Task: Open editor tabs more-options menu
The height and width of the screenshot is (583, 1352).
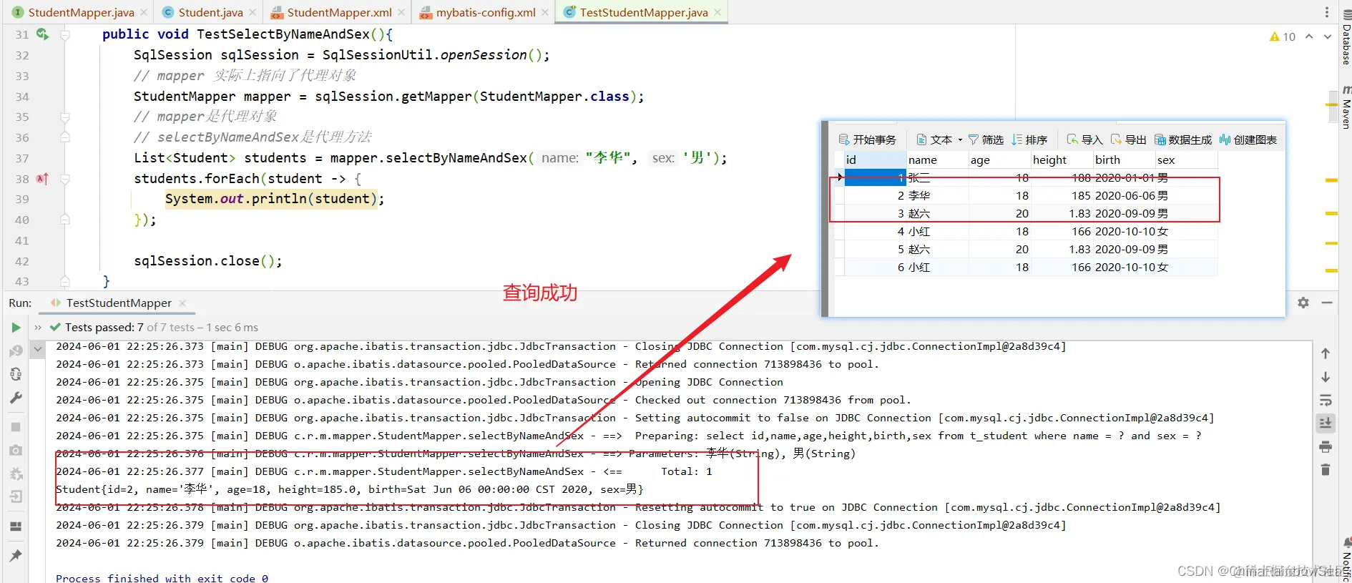Action: [1327, 12]
